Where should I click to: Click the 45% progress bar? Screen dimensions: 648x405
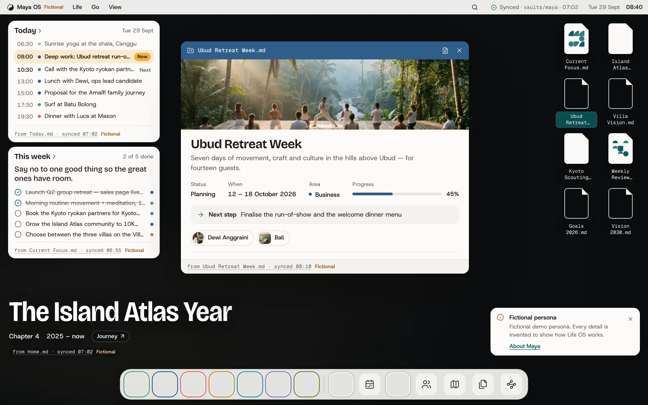[x=397, y=194]
